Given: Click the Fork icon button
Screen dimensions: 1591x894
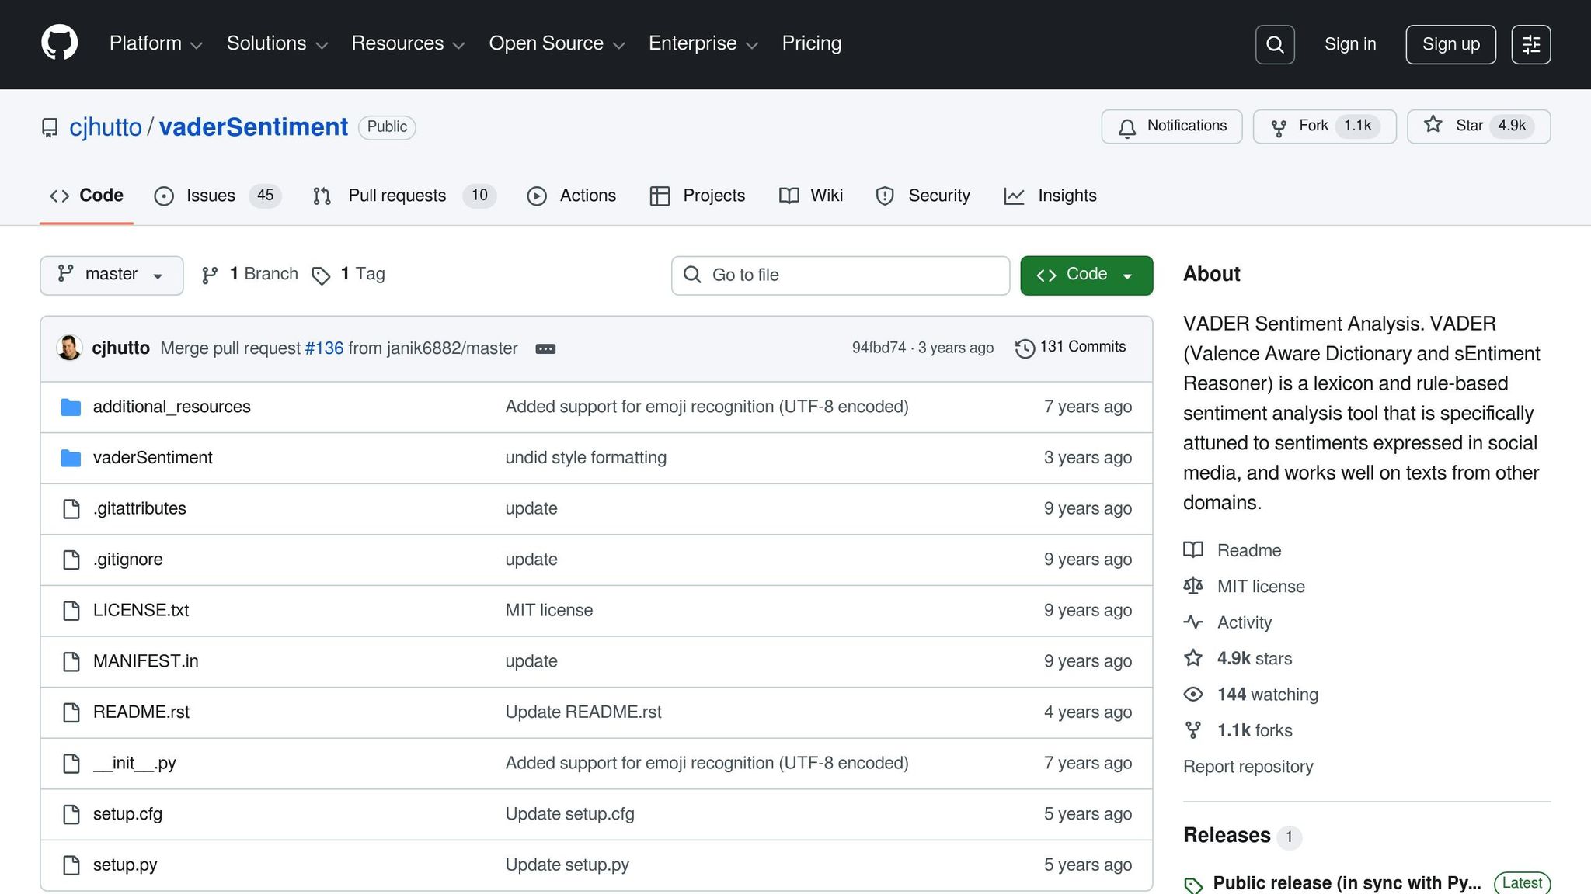Looking at the screenshot, I should 1279,127.
